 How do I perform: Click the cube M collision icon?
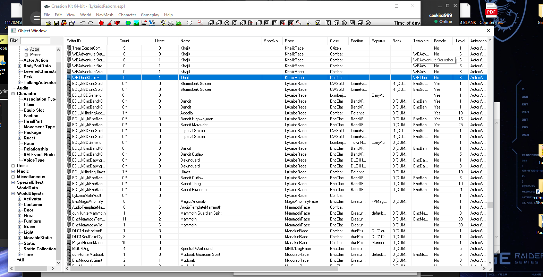click(x=219, y=23)
